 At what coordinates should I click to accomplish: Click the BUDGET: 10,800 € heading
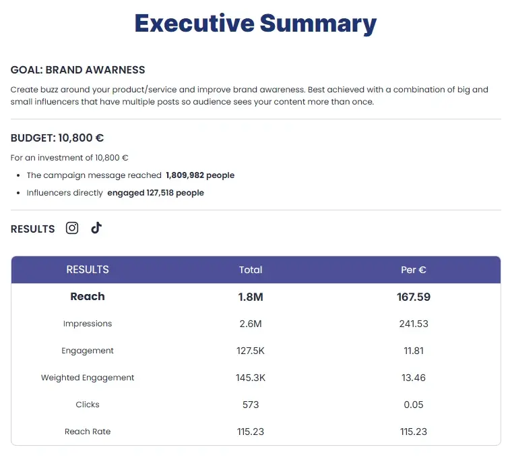coord(57,138)
